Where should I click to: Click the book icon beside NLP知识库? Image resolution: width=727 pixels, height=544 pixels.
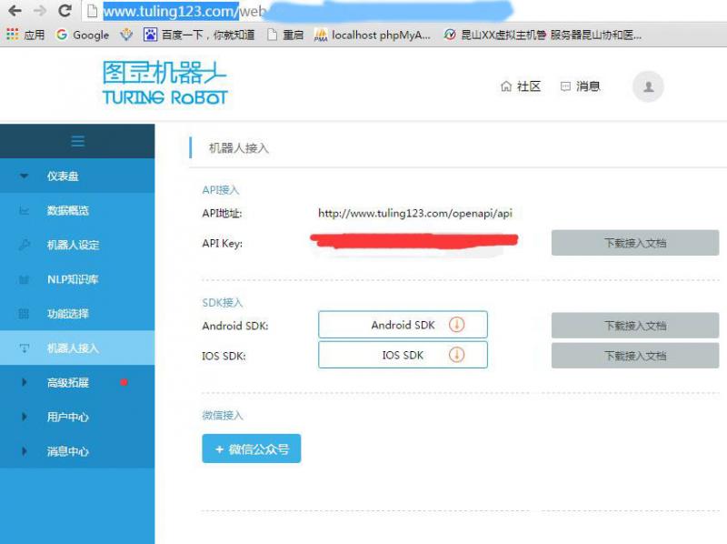25,279
